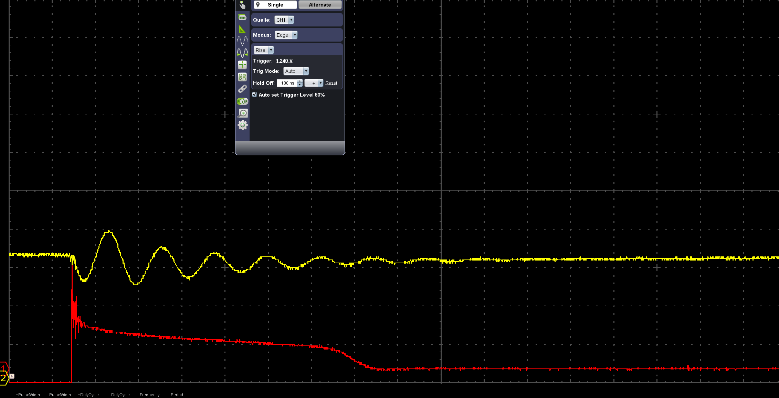Click the Hold Off 100 ns field

click(287, 83)
